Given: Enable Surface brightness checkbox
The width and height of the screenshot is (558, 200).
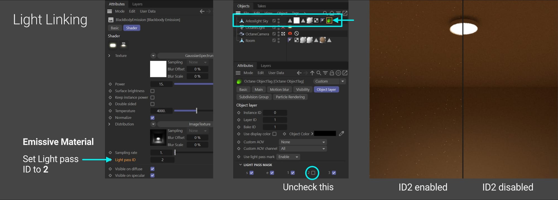Looking at the screenshot, I should tap(152, 91).
